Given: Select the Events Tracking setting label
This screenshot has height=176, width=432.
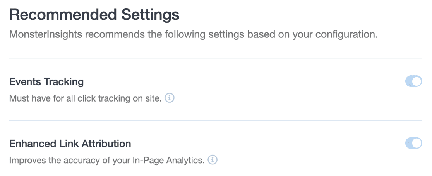Looking at the screenshot, I should coord(46,81).
